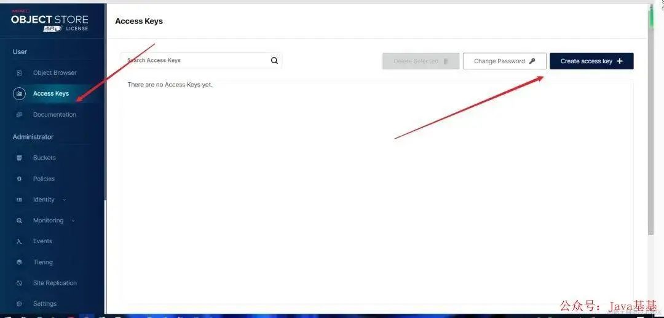Viewport: 664px width, 318px height.
Task: Open Object Browser from the sidebar
Action: point(55,72)
